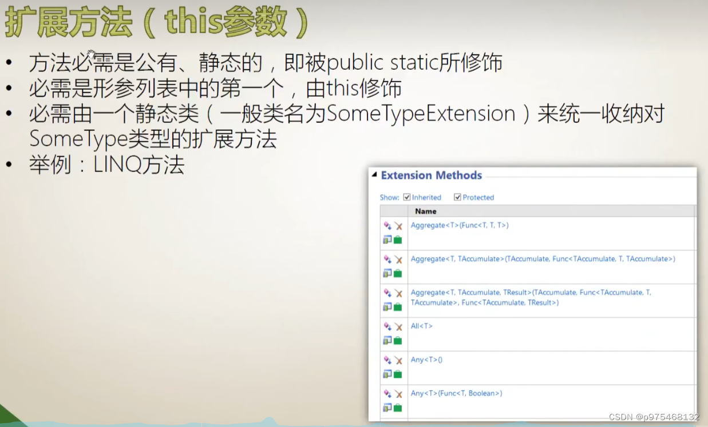Click portable library icon in Aggregate<T, TAccumulate> row
This screenshot has width=708, height=427.
coord(387,273)
